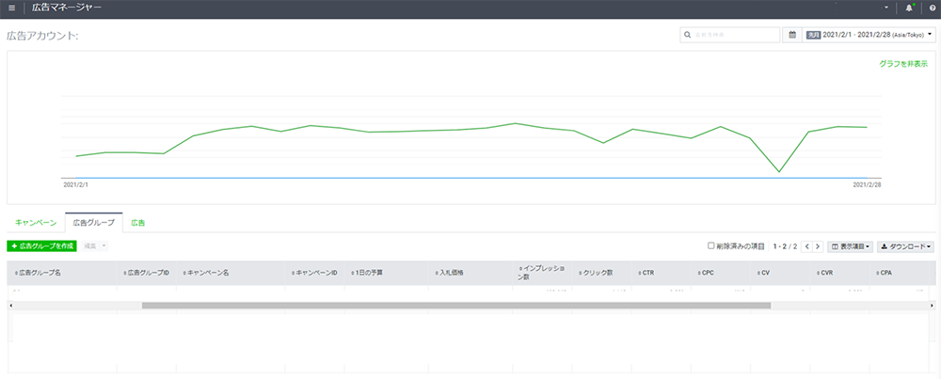Focus the name search field
This screenshot has width=941, height=379.
coord(730,35)
